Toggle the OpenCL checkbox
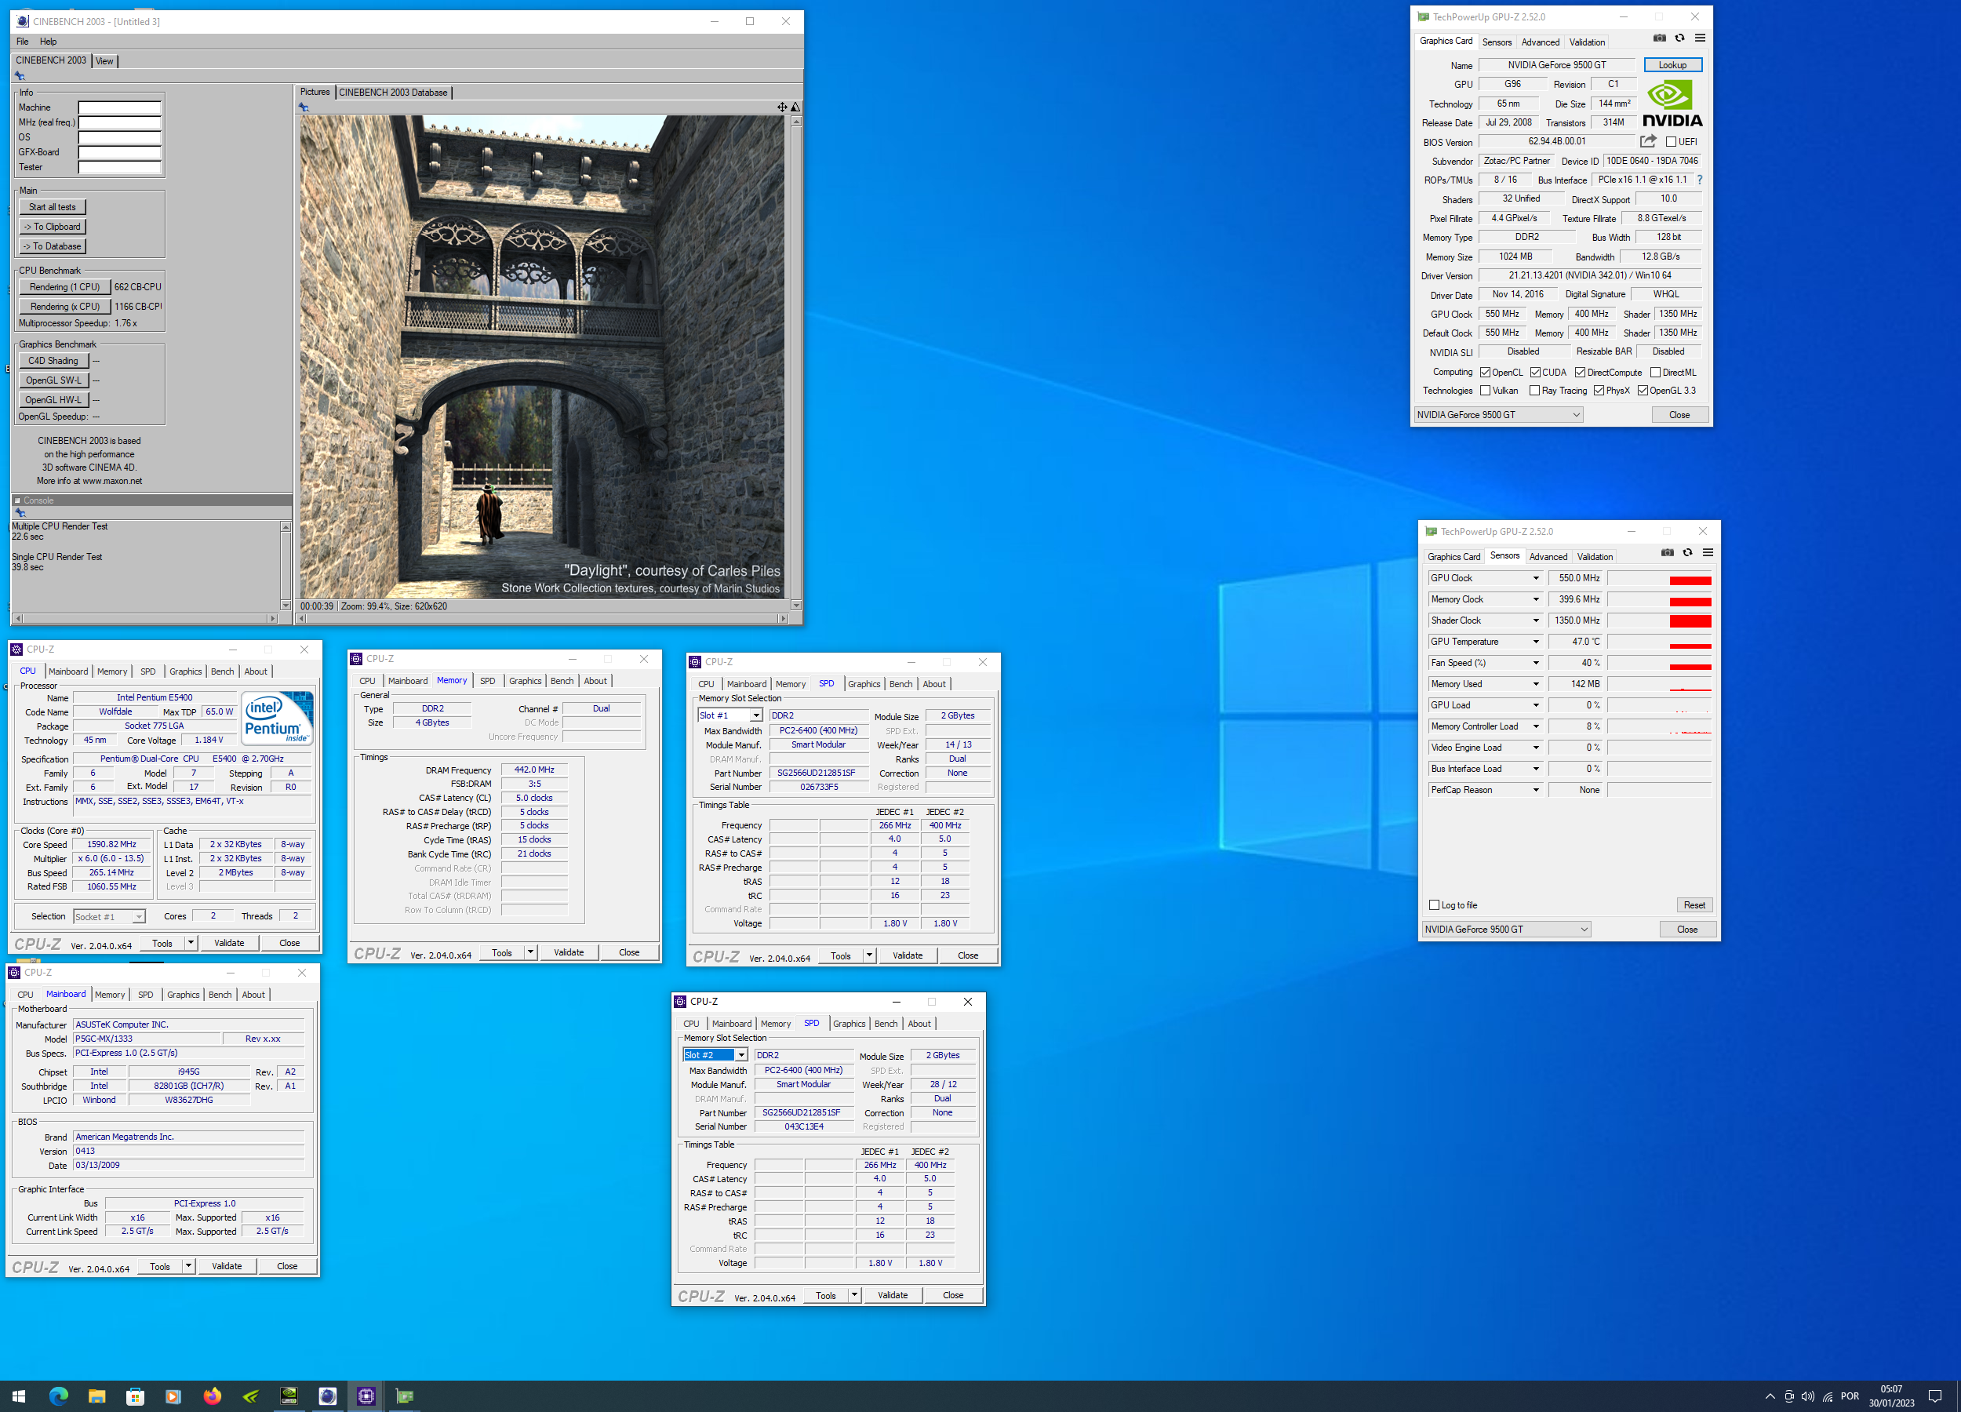The height and width of the screenshot is (1412, 1961). click(1485, 373)
